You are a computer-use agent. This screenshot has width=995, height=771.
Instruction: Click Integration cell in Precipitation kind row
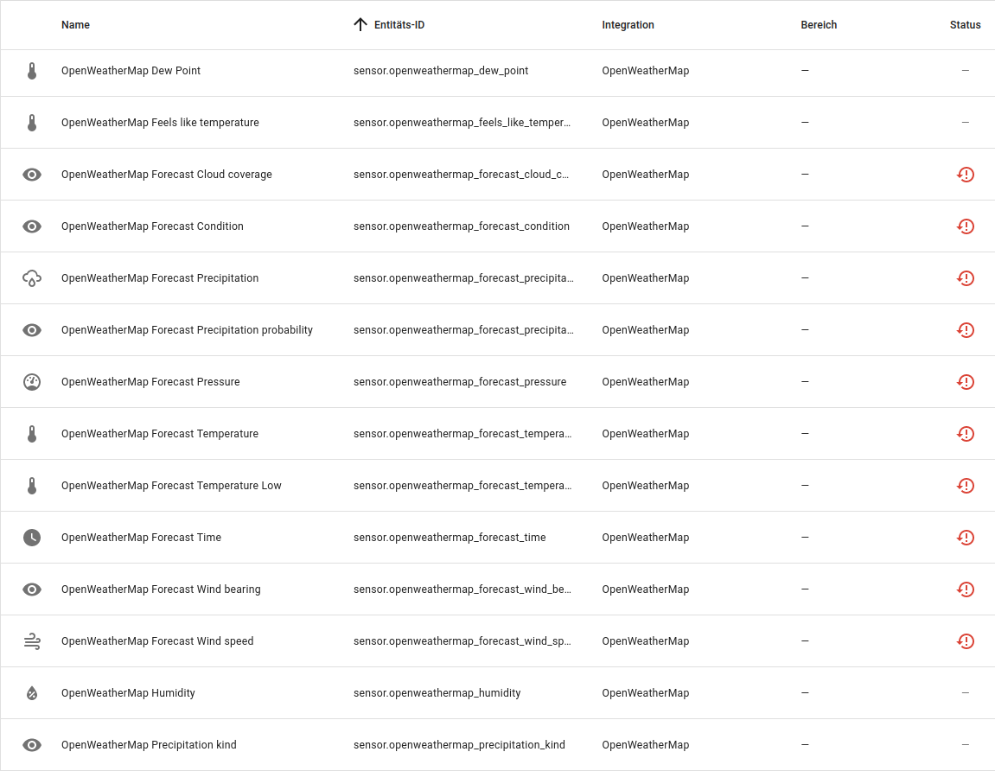[646, 745]
